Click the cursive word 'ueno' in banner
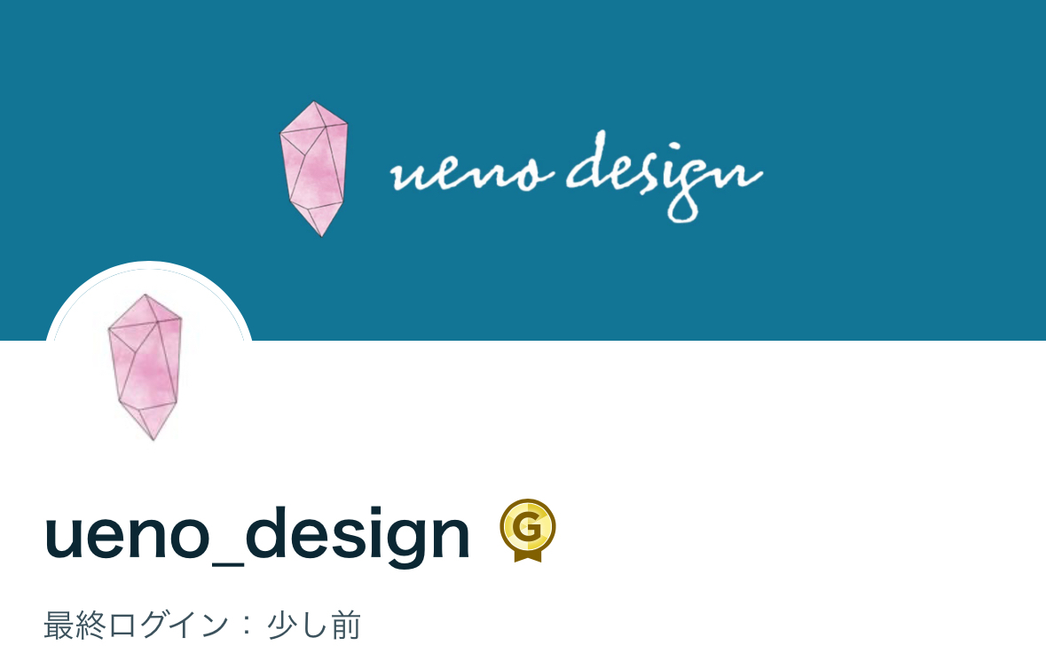Screen dimensions: 1046x669 point(472,173)
